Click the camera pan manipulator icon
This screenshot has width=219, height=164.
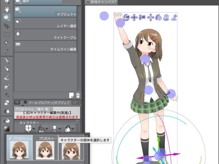click(x=134, y=17)
